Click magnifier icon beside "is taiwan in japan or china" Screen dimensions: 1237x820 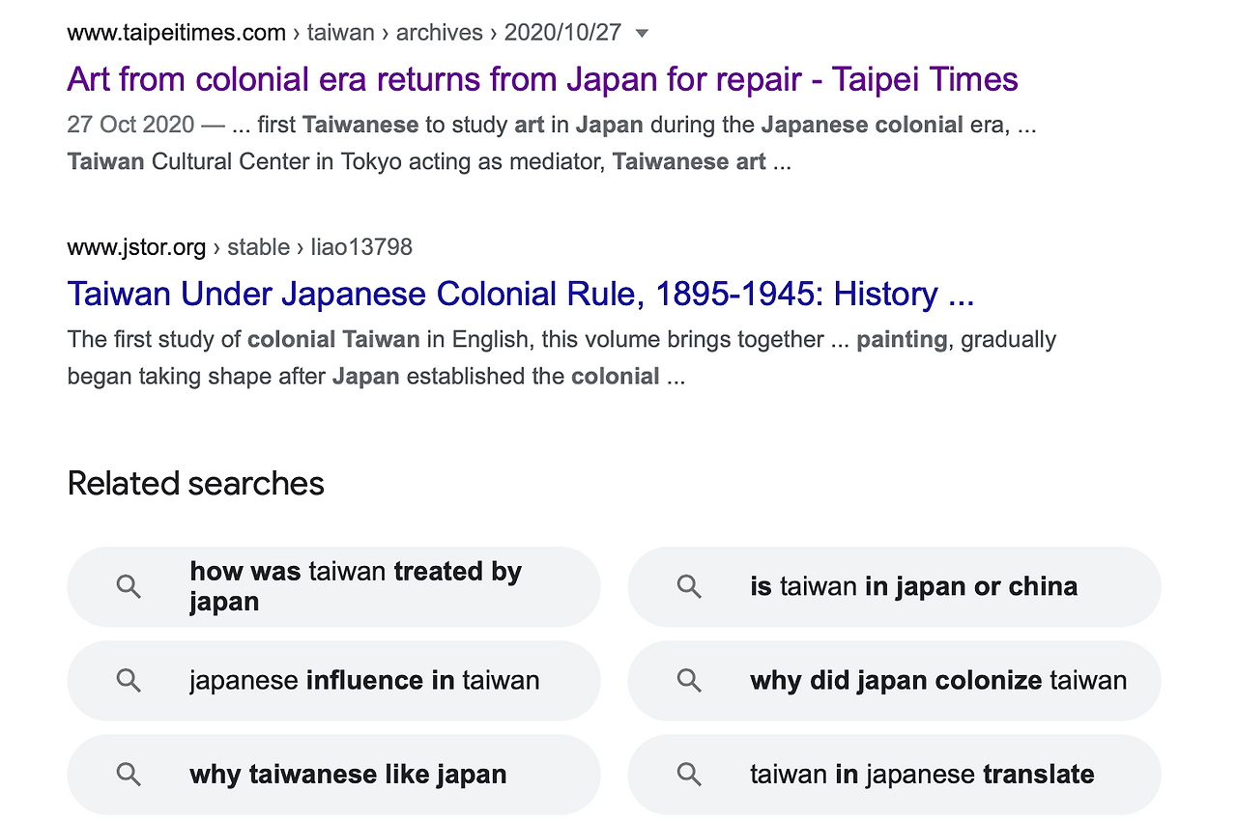pyautogui.click(x=689, y=586)
